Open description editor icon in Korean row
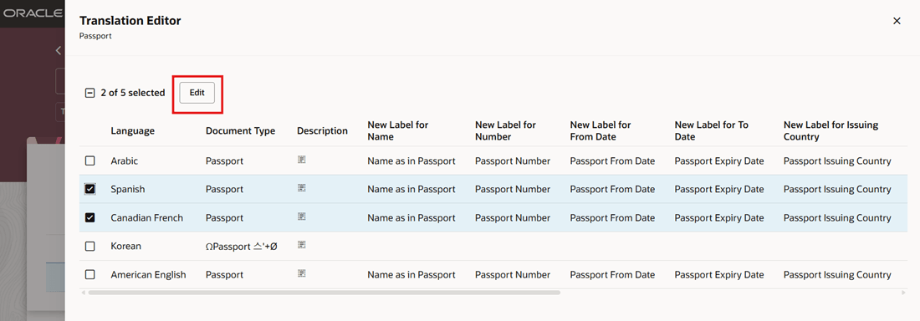Image resolution: width=920 pixels, height=321 pixels. 302,245
